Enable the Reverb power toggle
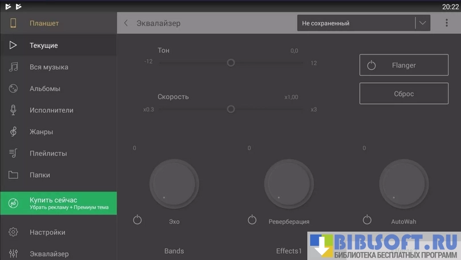The height and width of the screenshot is (260, 461). [x=252, y=220]
